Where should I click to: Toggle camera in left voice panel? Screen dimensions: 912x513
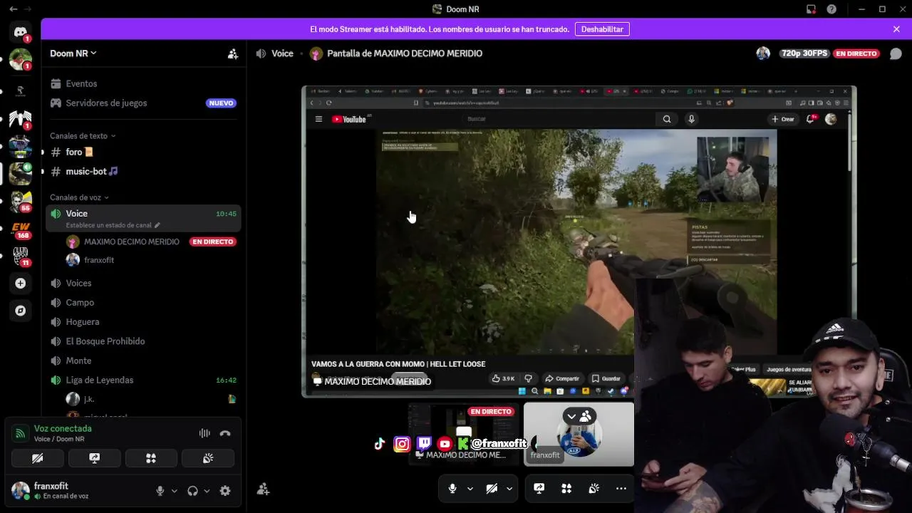(37, 458)
